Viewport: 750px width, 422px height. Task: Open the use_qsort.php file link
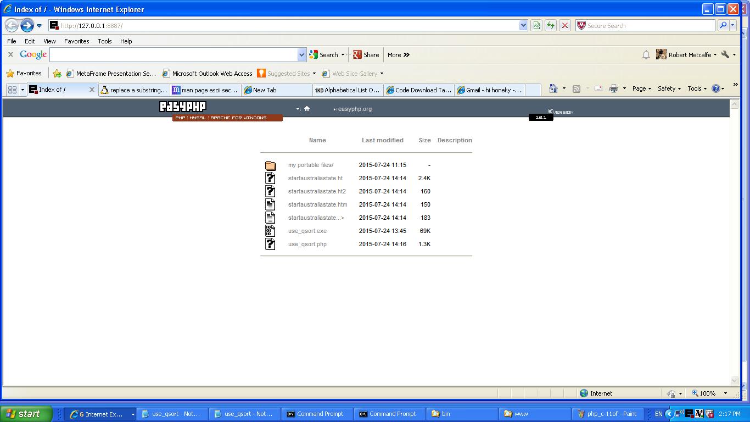tap(307, 244)
